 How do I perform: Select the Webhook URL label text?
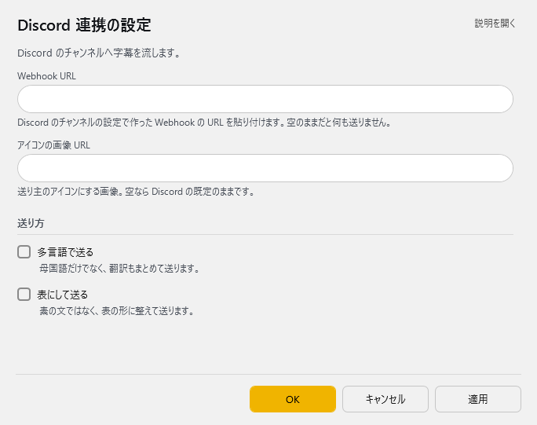point(46,76)
